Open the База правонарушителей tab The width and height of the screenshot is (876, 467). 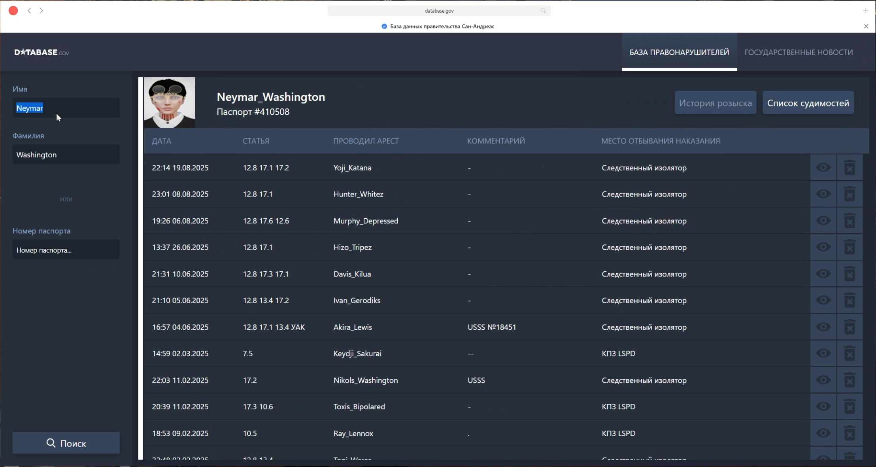tap(679, 52)
